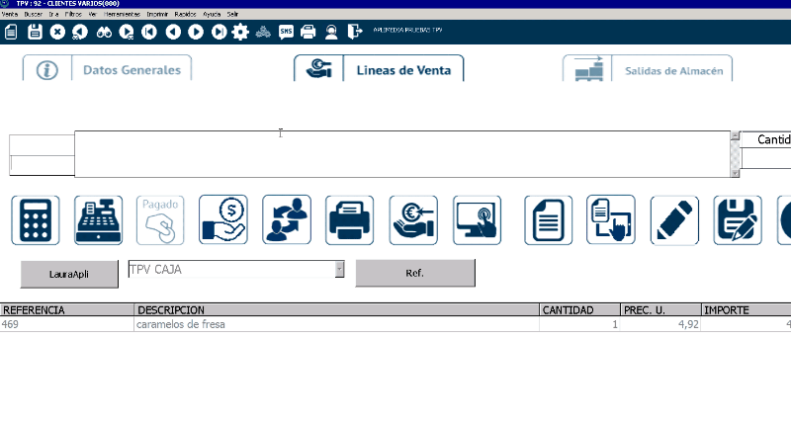Open the TPV CAJA dropdown
Viewport: 791px width, 424px height.
point(339,269)
